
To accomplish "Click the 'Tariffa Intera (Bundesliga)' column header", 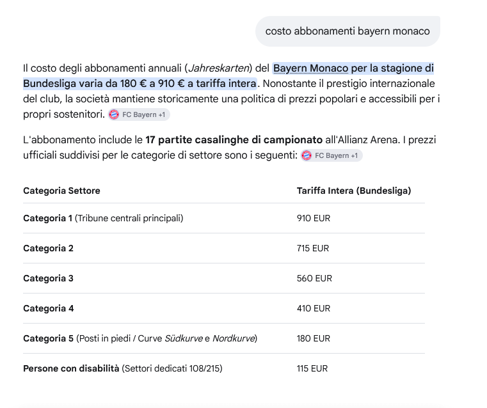I will point(354,191).
